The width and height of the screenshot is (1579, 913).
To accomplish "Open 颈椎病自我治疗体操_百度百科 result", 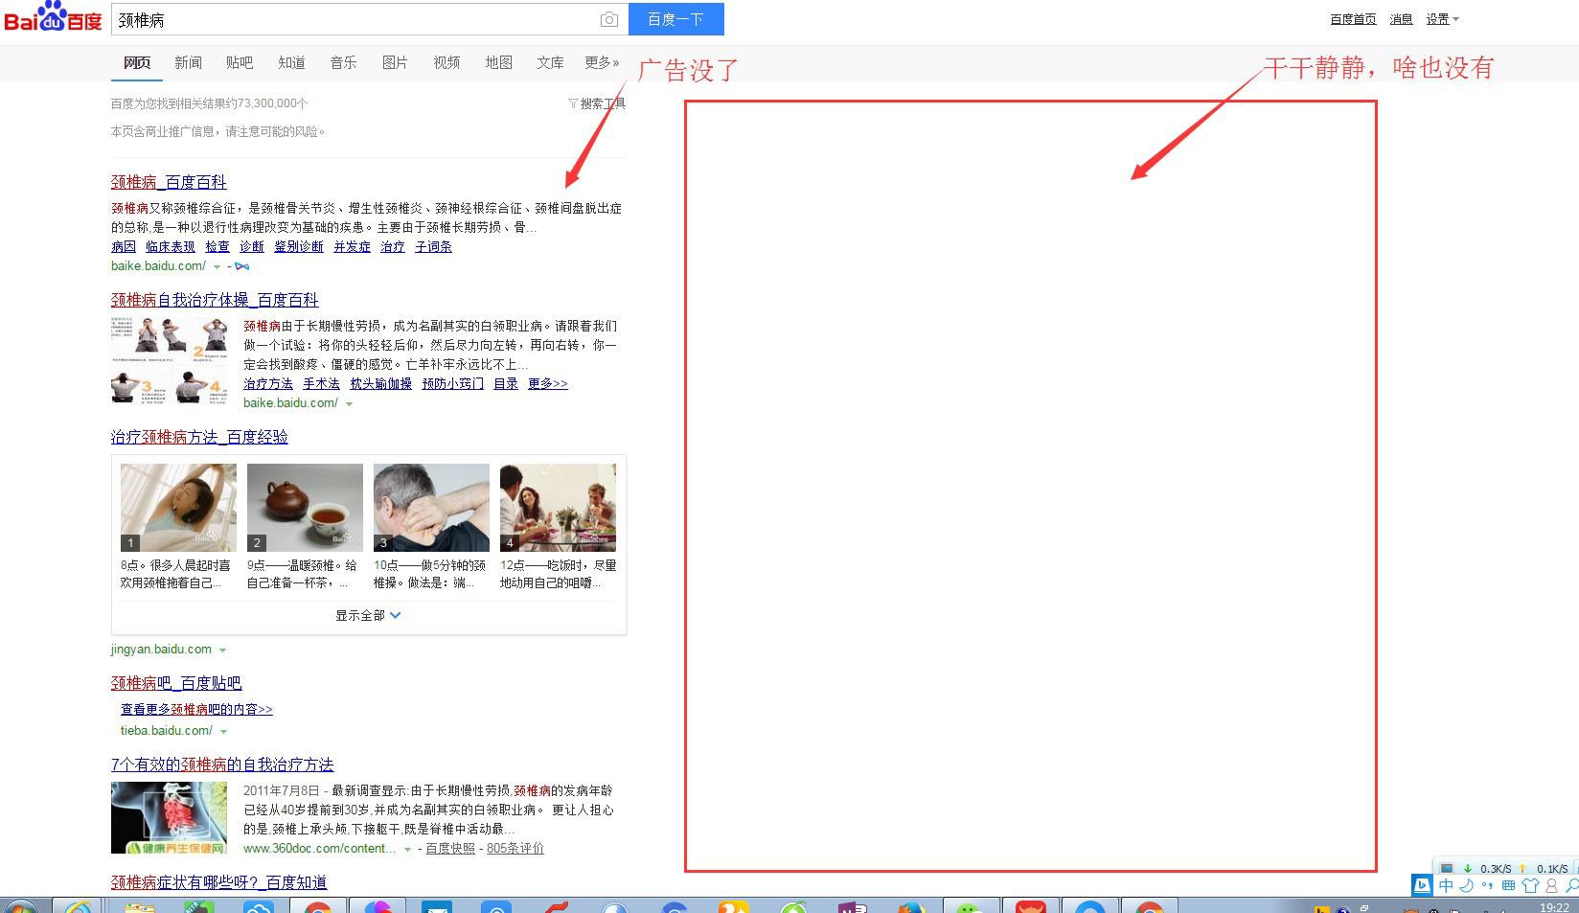I will 215,300.
